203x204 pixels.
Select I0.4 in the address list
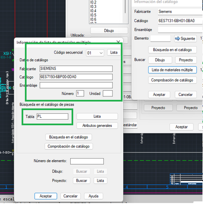click(x=93, y=11)
